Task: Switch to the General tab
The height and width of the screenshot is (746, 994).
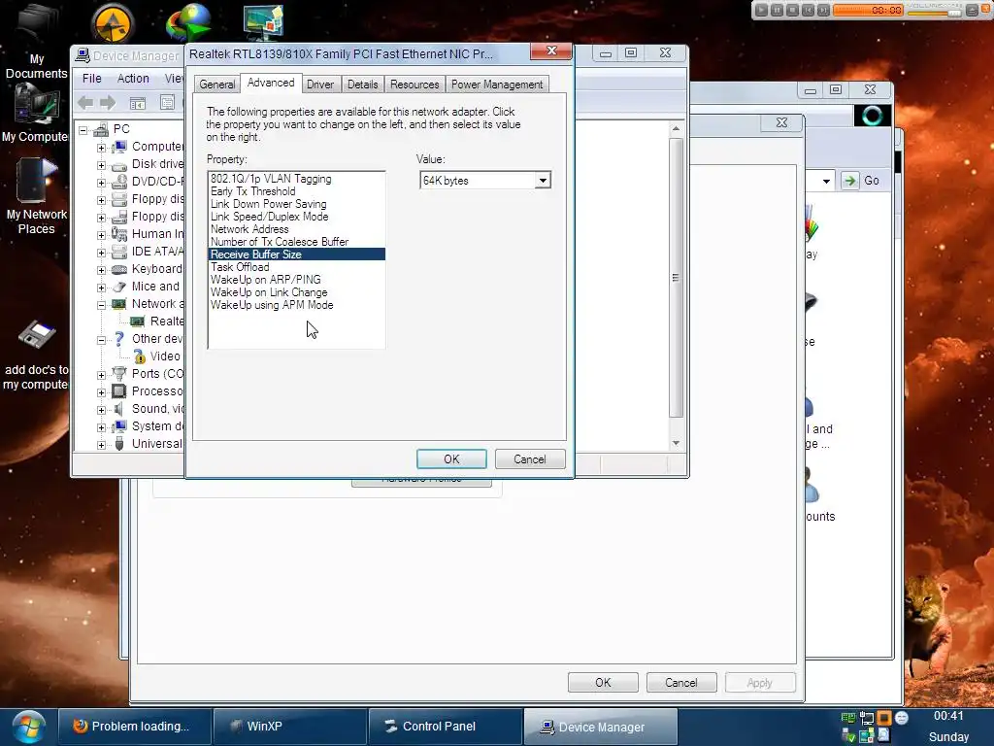Action: tap(216, 85)
